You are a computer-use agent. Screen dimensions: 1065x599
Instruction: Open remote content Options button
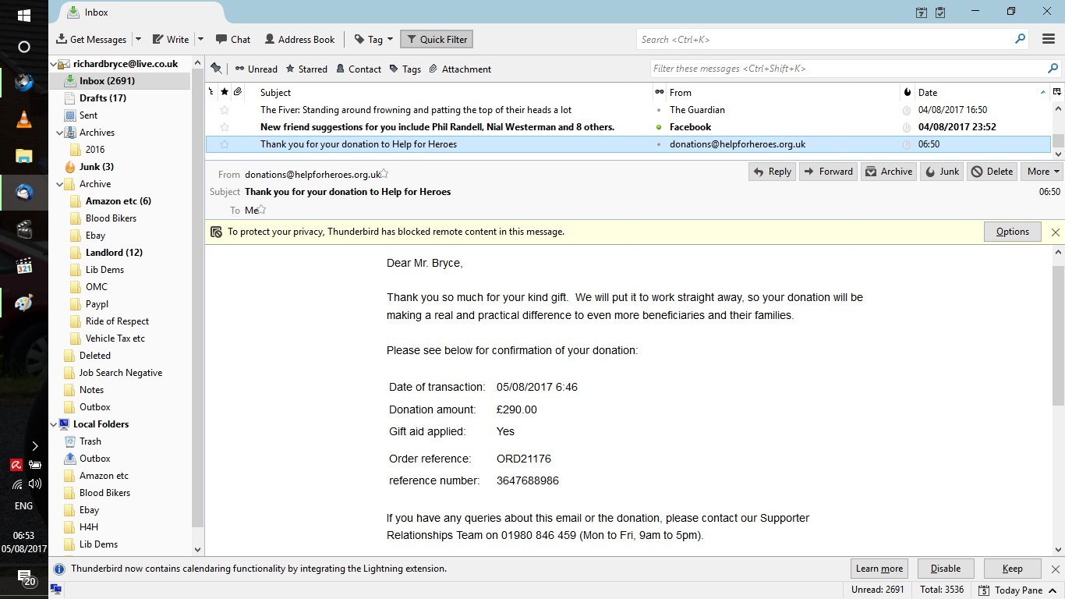(x=1012, y=232)
